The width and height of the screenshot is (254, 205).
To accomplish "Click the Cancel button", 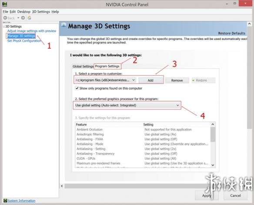I will pos(235,195).
